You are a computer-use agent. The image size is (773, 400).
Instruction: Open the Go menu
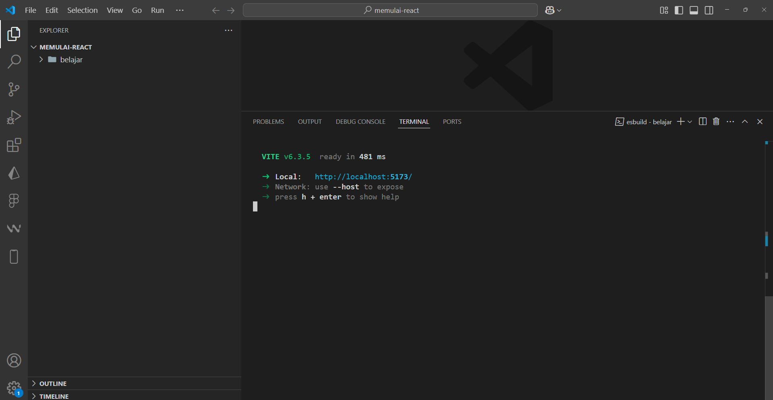(x=137, y=10)
